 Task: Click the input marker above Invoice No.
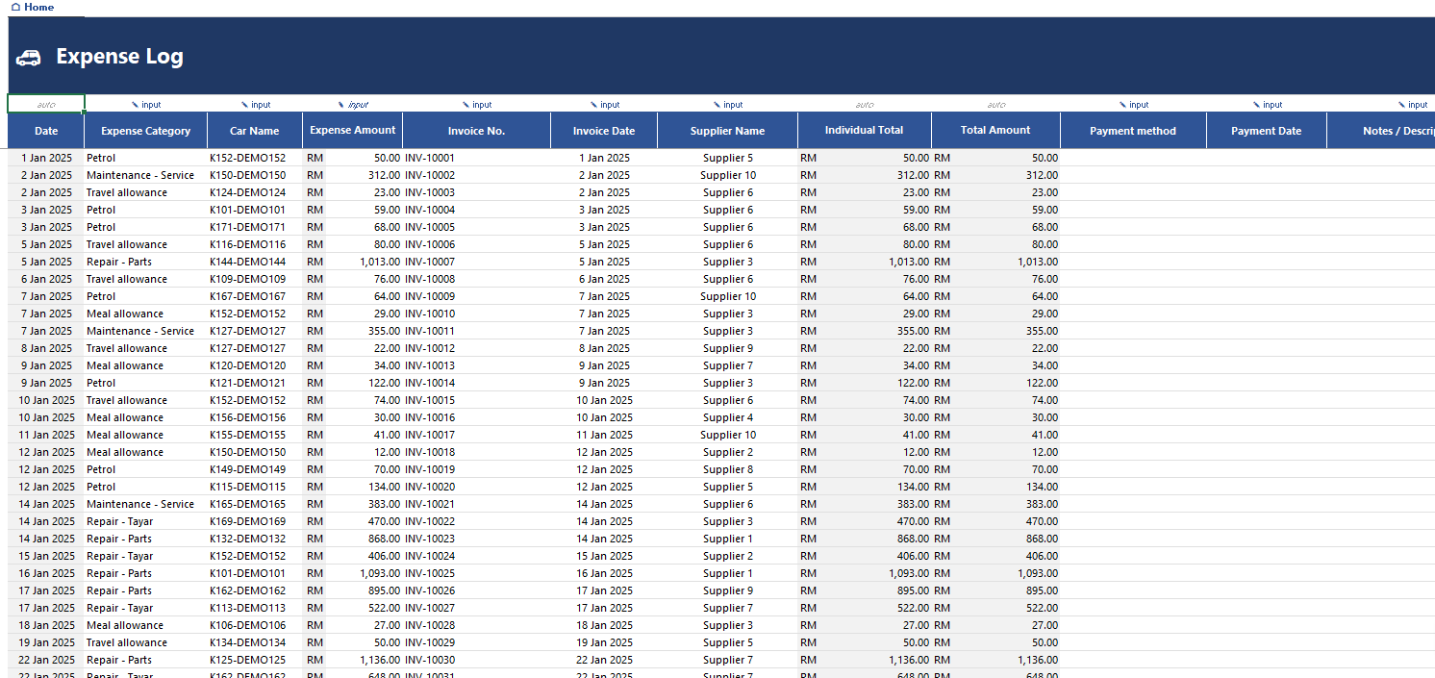click(x=477, y=105)
